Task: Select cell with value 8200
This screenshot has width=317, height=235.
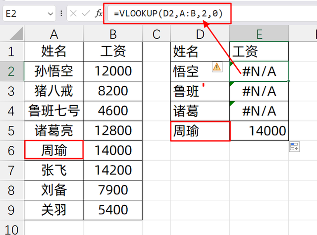Action: [x=113, y=91]
